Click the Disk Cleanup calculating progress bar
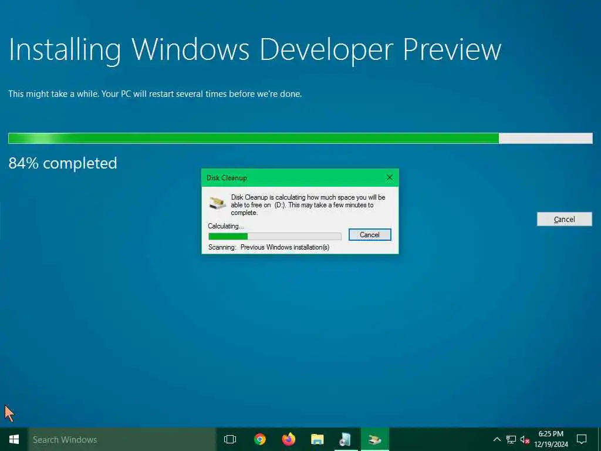This screenshot has height=451, width=601. tap(275, 236)
